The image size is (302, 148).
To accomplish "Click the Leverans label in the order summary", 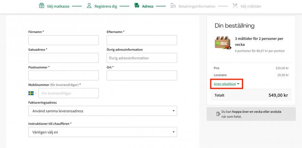I will point(220,75).
